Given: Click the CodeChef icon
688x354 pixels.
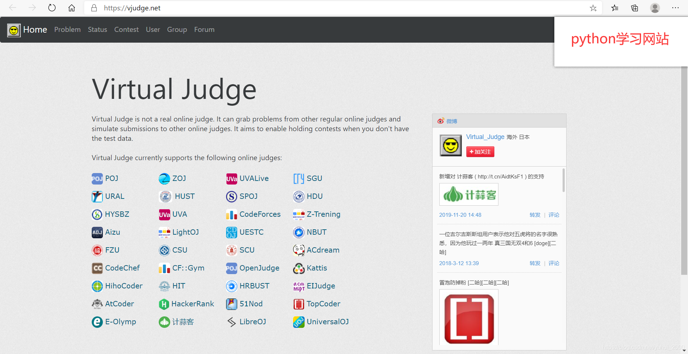Looking at the screenshot, I should coord(97,268).
